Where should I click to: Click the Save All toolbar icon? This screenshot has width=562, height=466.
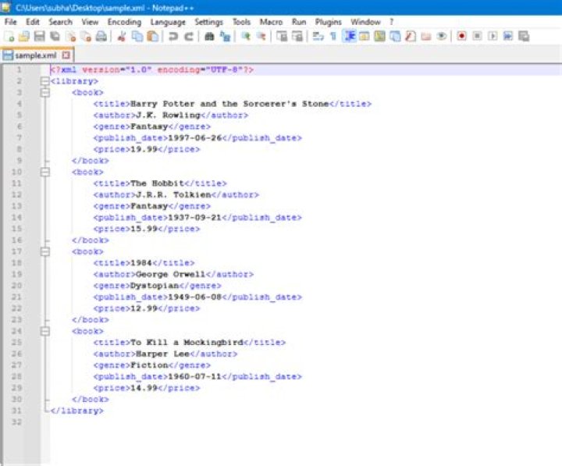[x=55, y=36]
